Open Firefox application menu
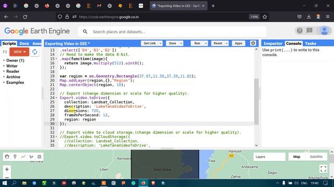334x187 pixels. (x=328, y=17)
